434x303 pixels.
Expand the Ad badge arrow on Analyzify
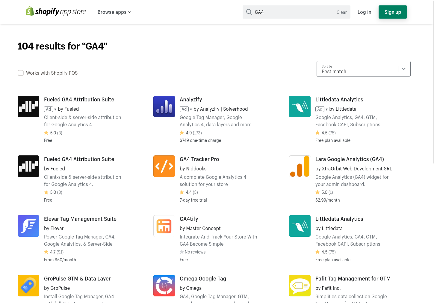point(191,109)
